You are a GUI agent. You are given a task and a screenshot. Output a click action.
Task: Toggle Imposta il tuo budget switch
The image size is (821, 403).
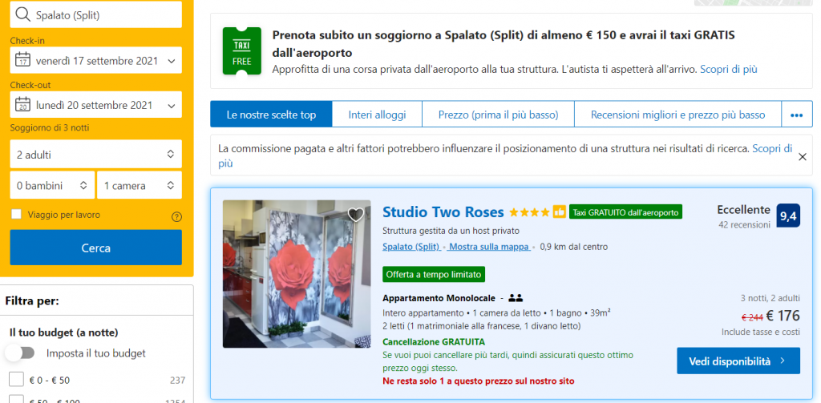pyautogui.click(x=20, y=353)
